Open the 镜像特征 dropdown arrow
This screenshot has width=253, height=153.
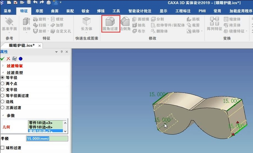point(247,31)
